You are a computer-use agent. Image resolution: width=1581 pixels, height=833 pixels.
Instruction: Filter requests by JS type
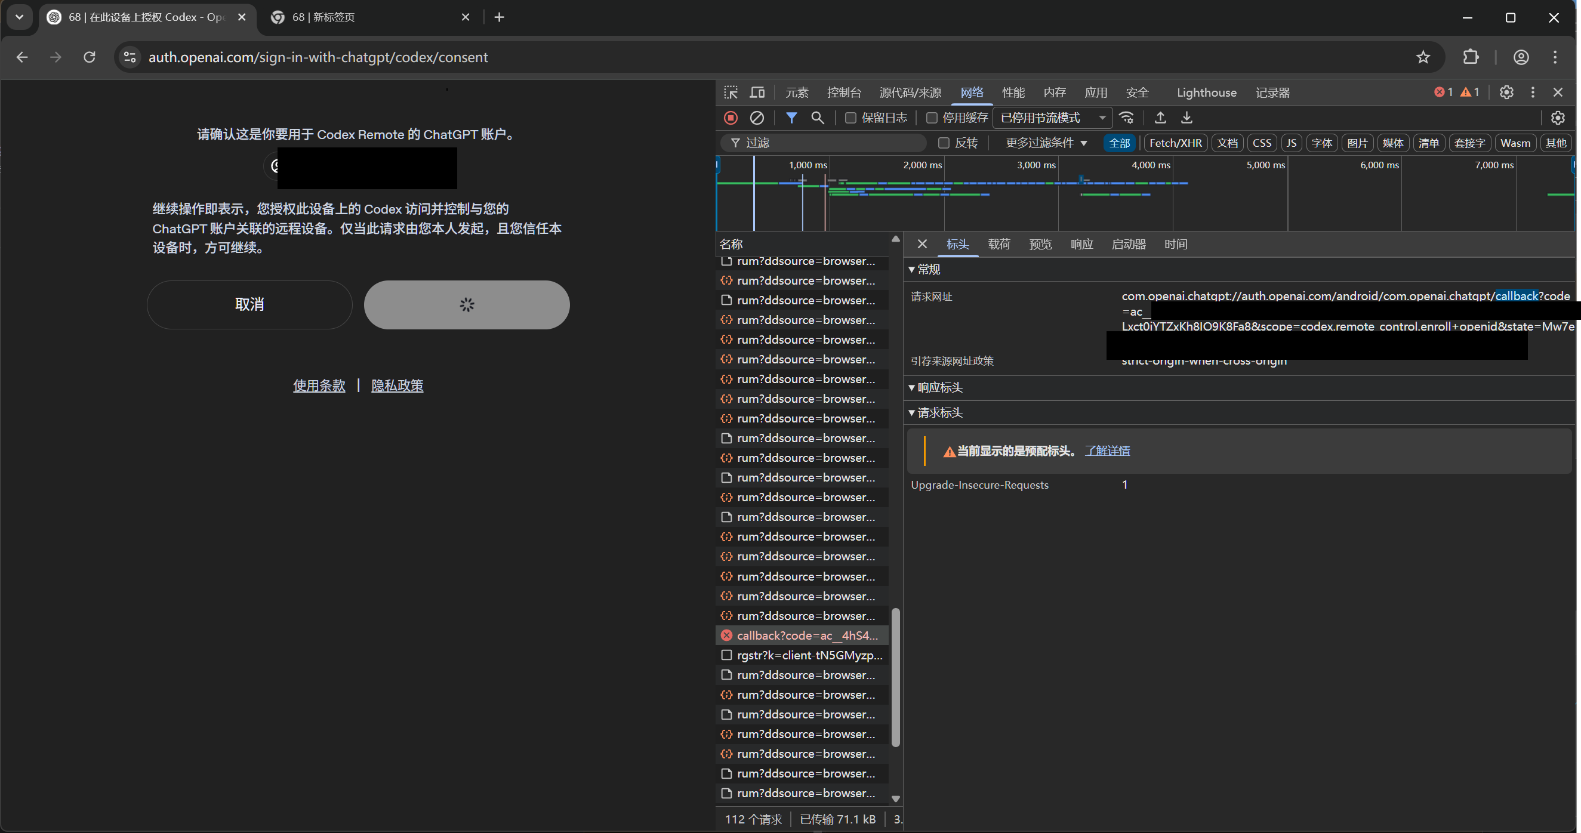(1292, 143)
